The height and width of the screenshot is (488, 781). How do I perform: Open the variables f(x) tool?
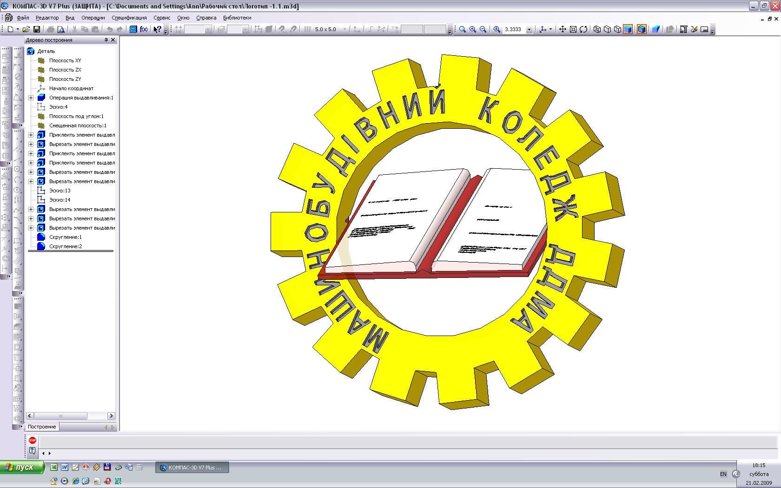coord(144,29)
